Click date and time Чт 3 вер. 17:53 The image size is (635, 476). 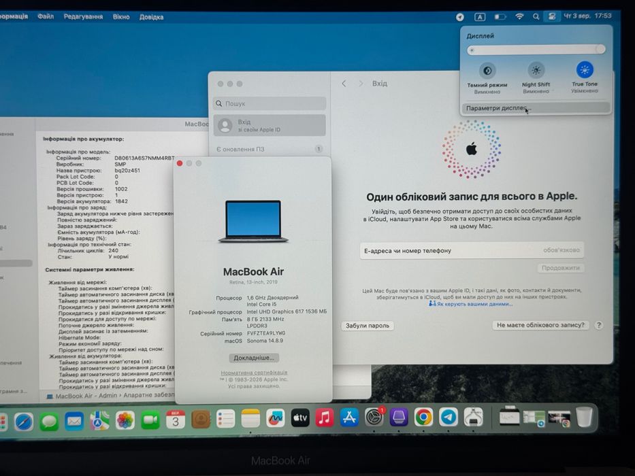587,16
